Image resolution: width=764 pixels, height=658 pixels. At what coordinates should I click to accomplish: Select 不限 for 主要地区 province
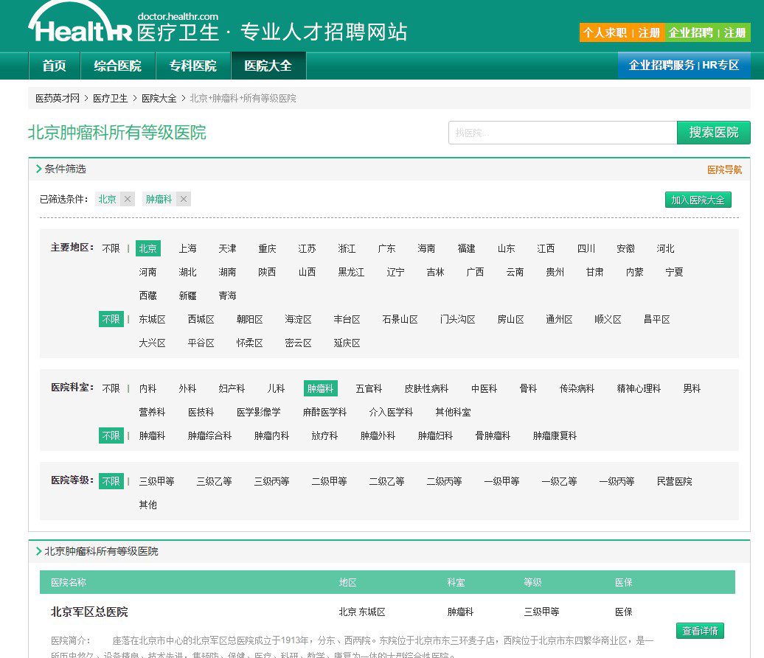pyautogui.click(x=111, y=249)
